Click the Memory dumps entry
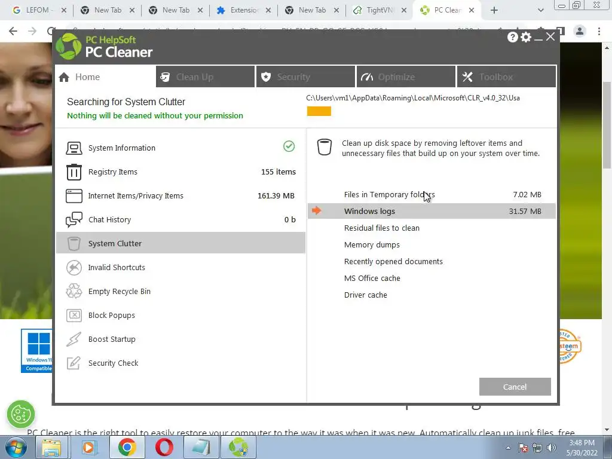Viewport: 612px width, 459px height. 432,244
